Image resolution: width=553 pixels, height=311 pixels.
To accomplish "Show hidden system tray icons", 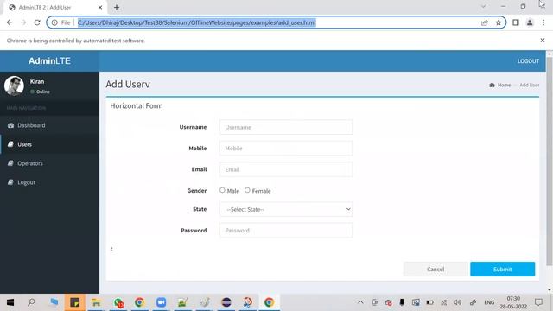I will coord(360,302).
